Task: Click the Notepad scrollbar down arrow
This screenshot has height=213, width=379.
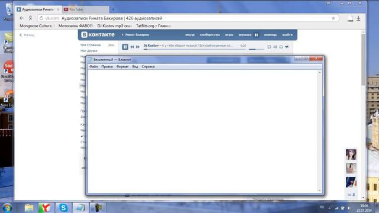Action: [320, 191]
